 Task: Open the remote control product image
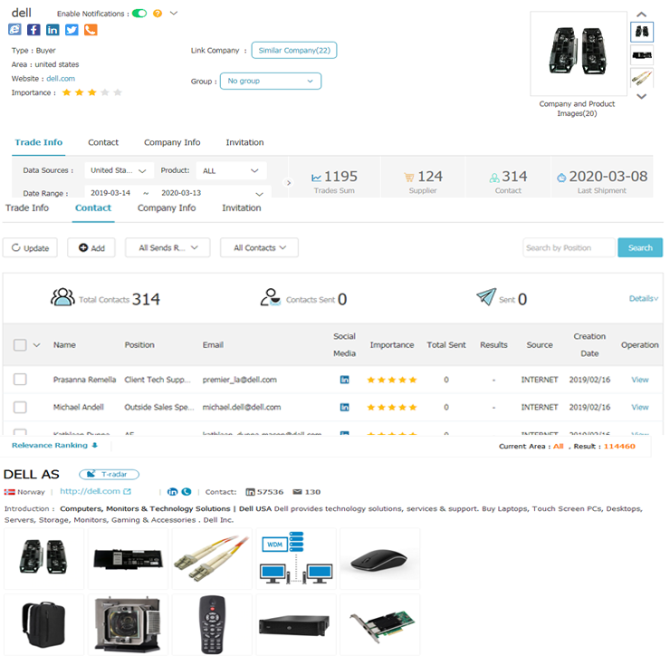(x=212, y=624)
